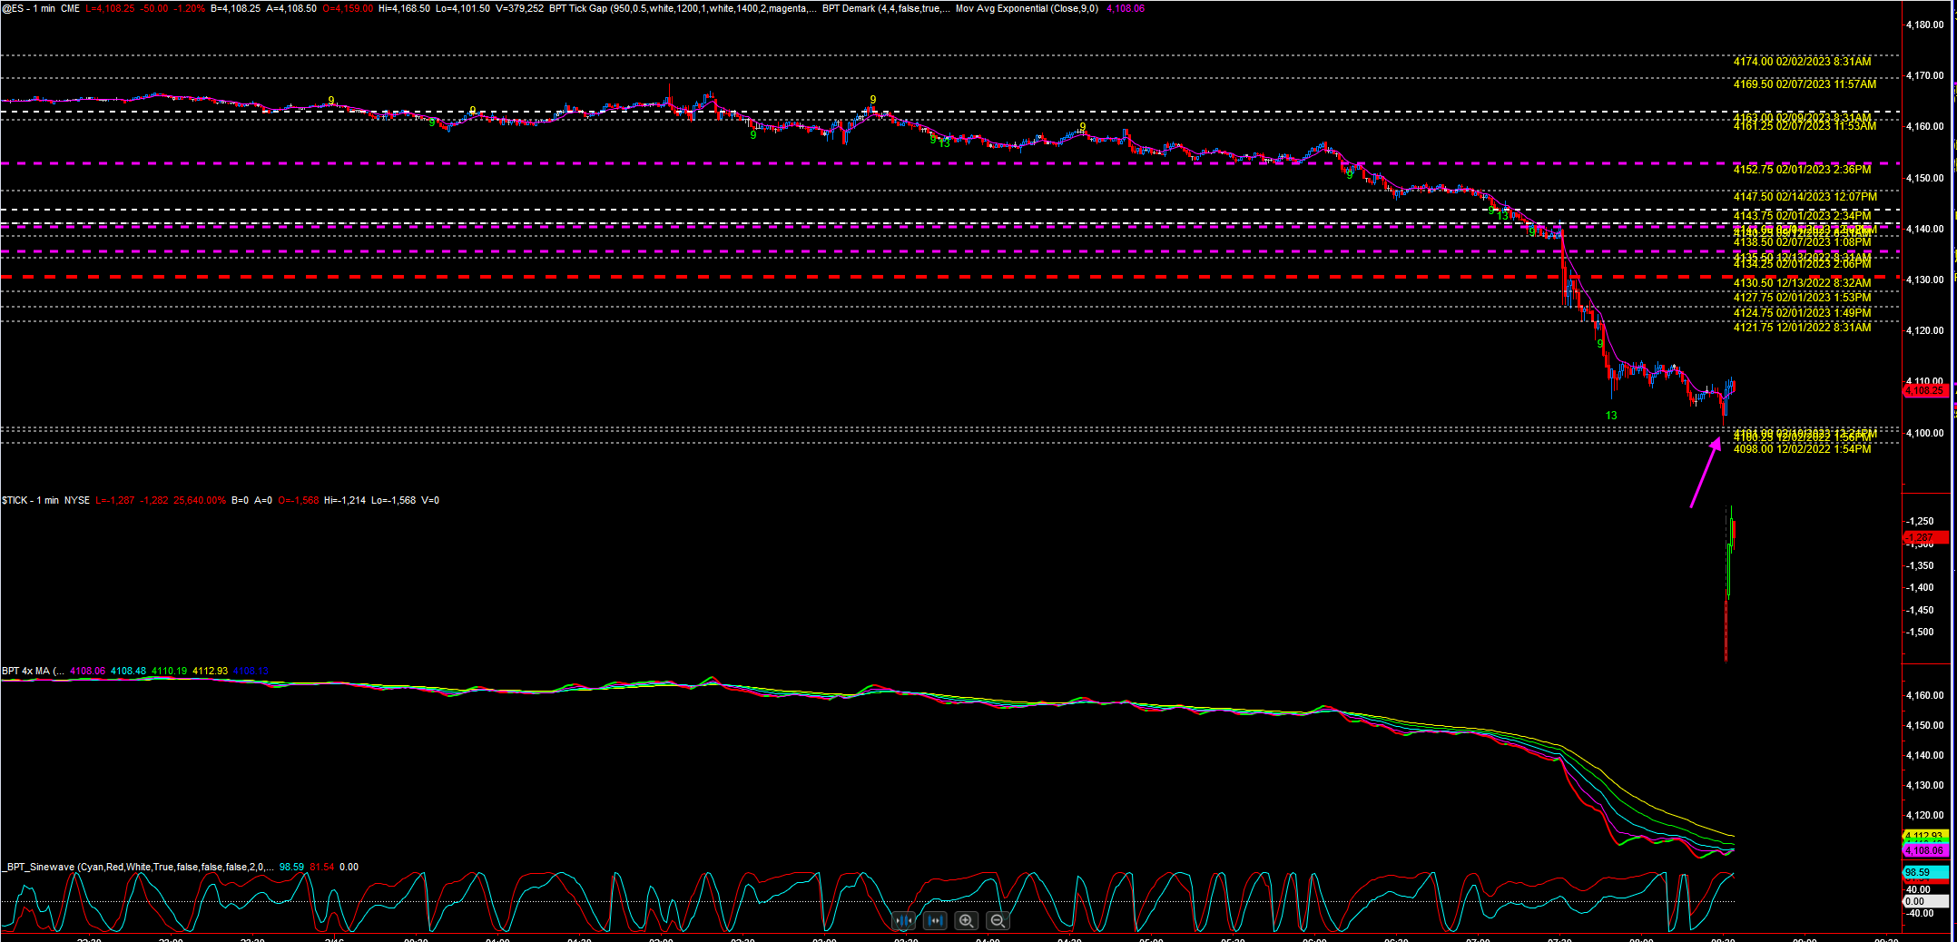Image resolution: width=1957 pixels, height=942 pixels.
Task: Click the 4098.00 12/02/2022 1:54PM level label
Action: pyautogui.click(x=1802, y=449)
